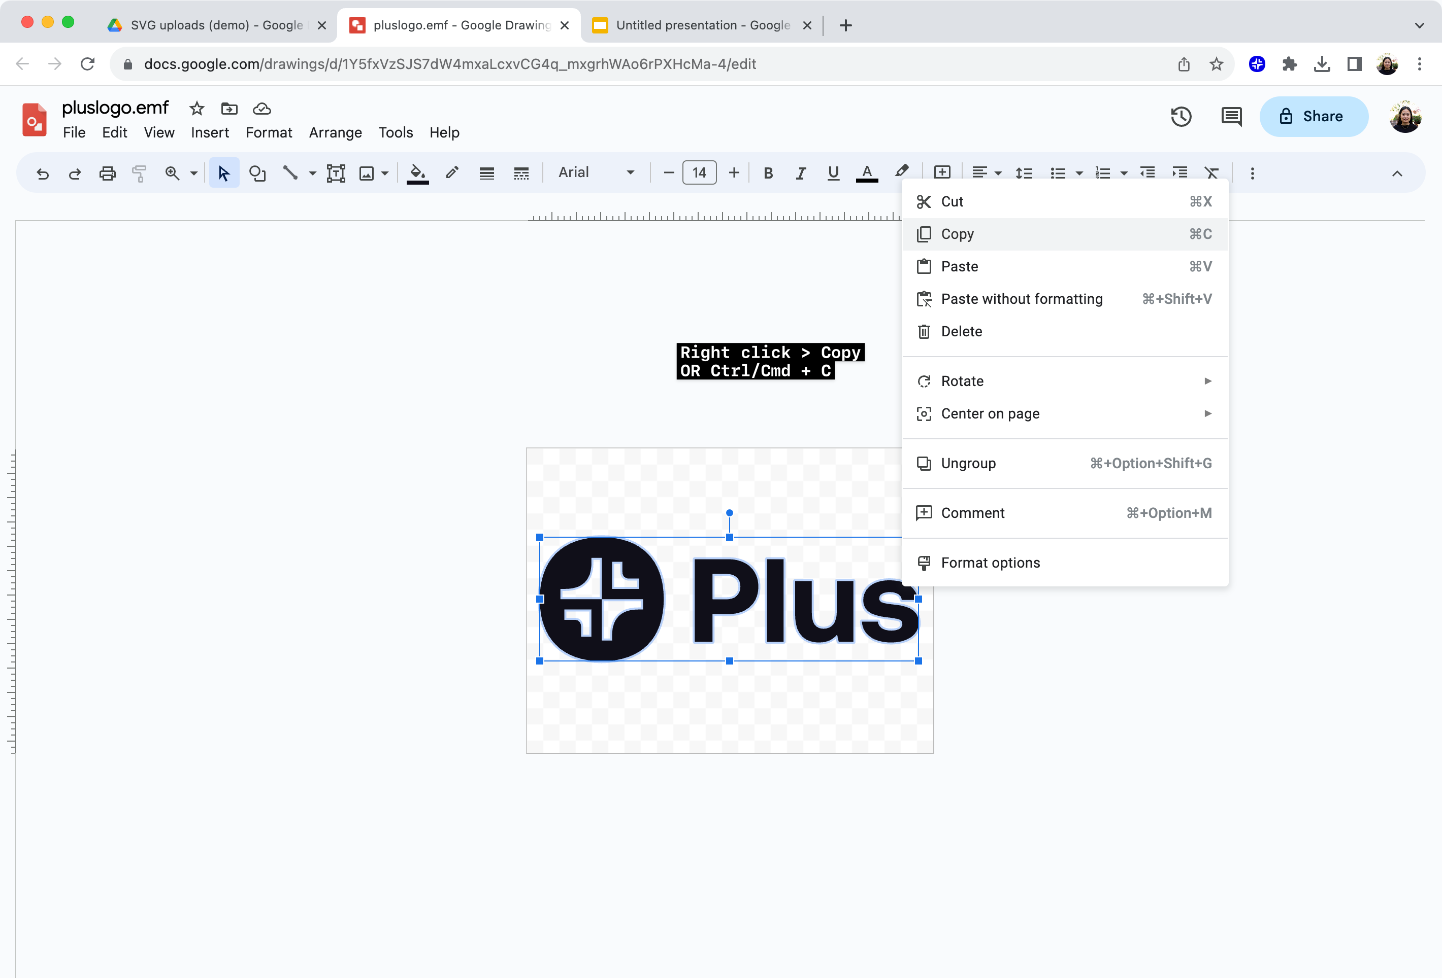1442x978 pixels.
Task: Click the Highlight color marker icon
Action: point(902,171)
